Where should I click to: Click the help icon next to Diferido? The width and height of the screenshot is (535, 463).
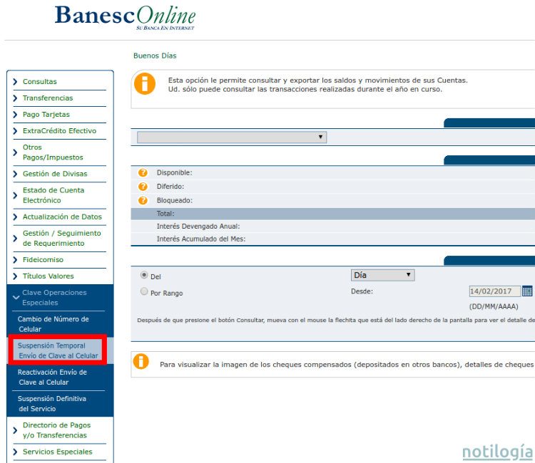click(x=143, y=187)
